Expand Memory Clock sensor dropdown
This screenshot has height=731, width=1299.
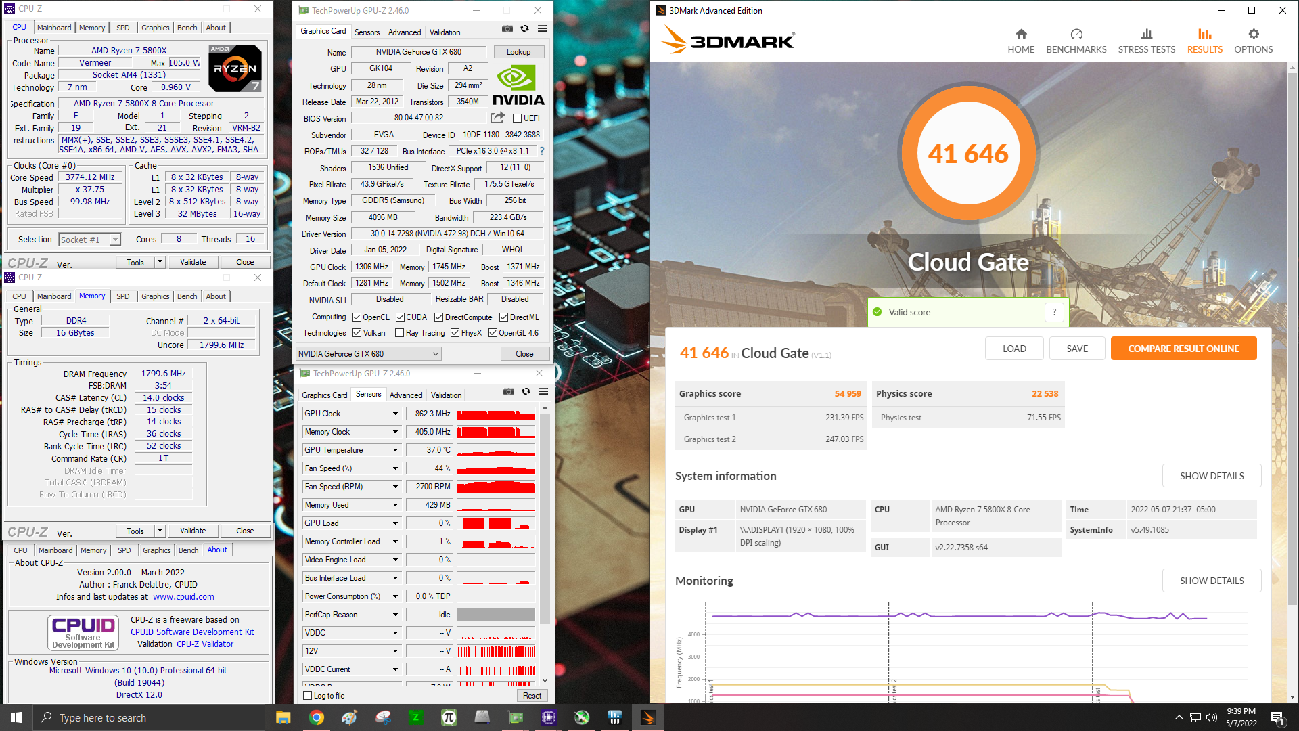click(395, 432)
